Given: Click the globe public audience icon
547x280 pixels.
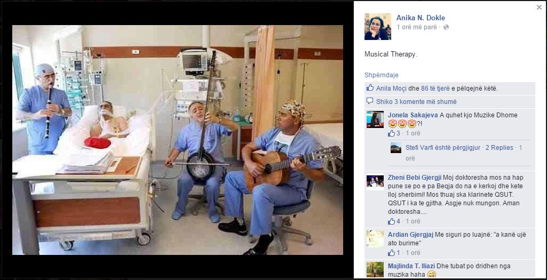Looking at the screenshot, I should pos(446,27).
